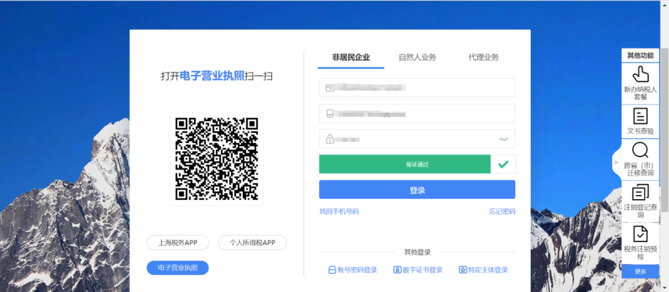
Task: Open 新办纳税人套餐 hand pointer icon
Action: pos(640,74)
